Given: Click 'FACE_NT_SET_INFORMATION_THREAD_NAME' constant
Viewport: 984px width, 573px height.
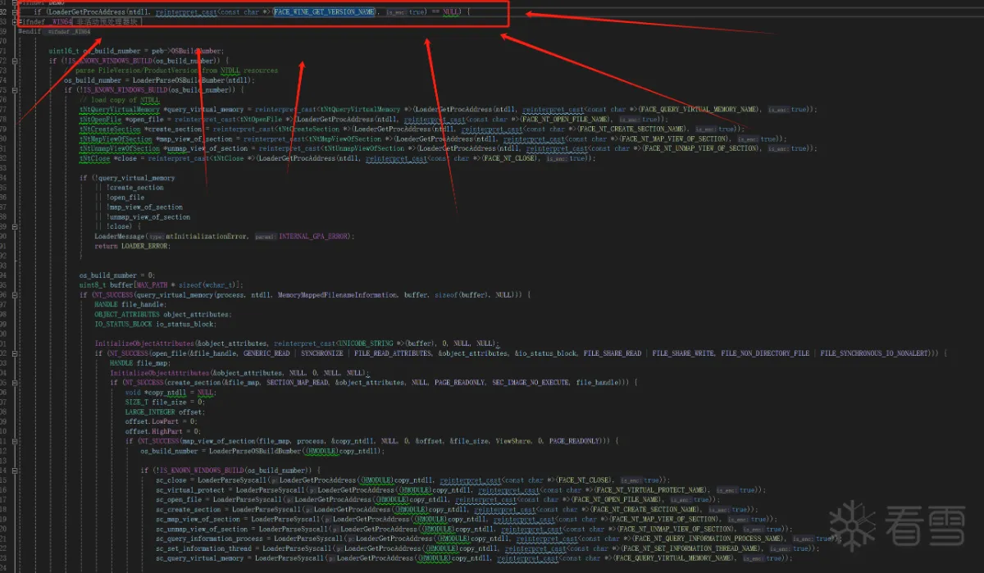Looking at the screenshot, I should click(691, 548).
